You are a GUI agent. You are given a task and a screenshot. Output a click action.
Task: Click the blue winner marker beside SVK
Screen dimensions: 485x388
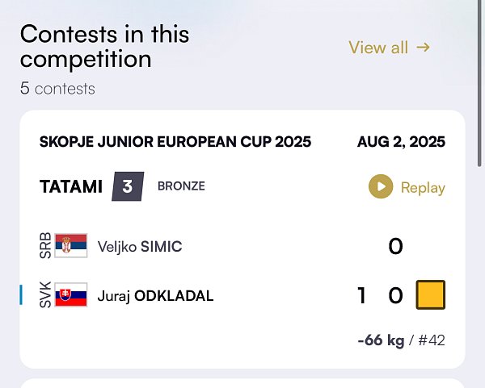click(x=21, y=294)
